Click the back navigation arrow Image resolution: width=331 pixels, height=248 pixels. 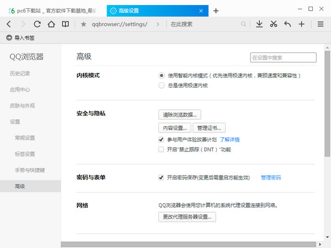point(9,24)
